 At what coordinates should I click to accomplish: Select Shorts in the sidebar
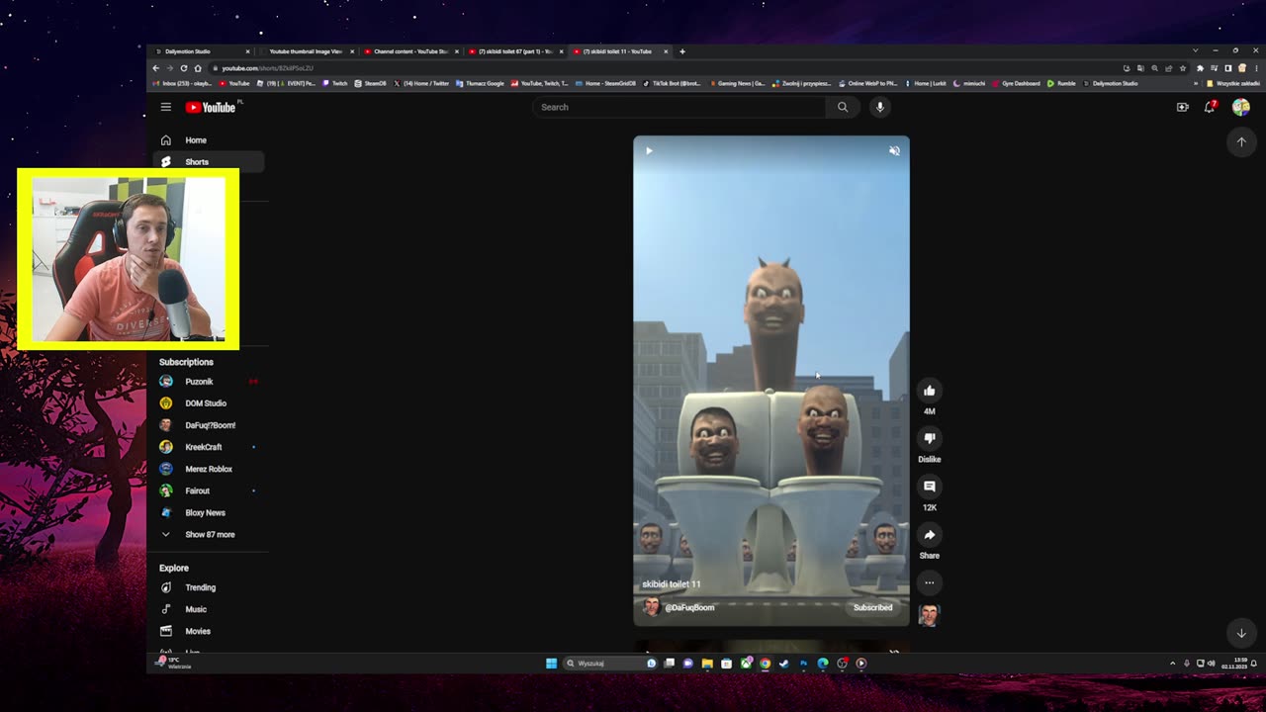tap(208, 162)
